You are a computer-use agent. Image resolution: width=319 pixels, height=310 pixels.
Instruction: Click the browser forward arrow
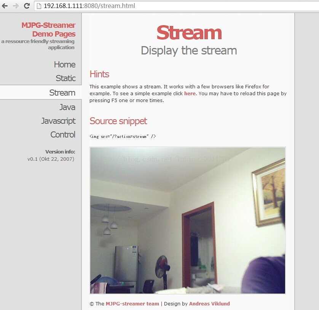coord(16,6)
